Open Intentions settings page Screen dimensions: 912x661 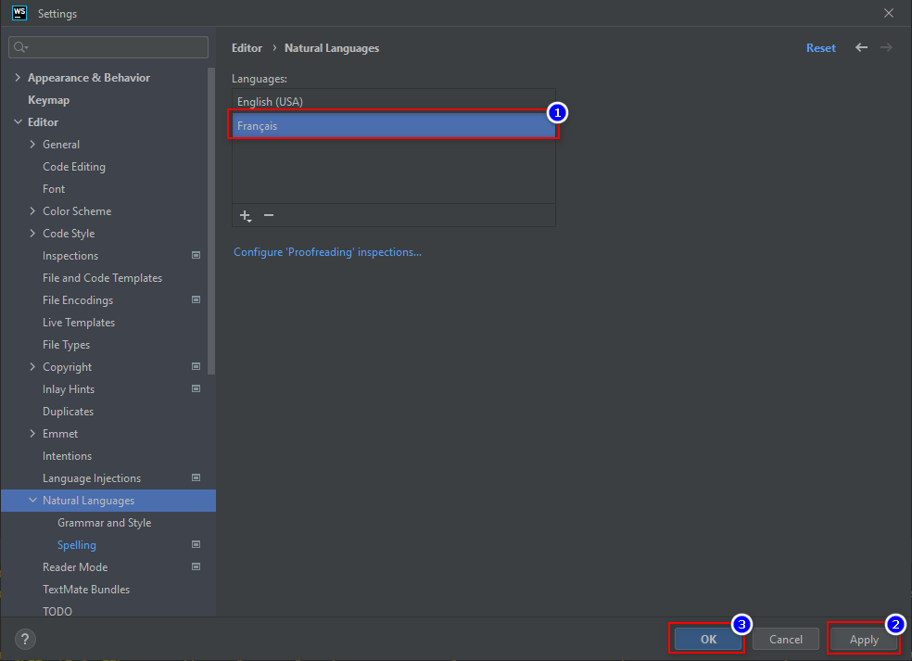[x=67, y=456]
